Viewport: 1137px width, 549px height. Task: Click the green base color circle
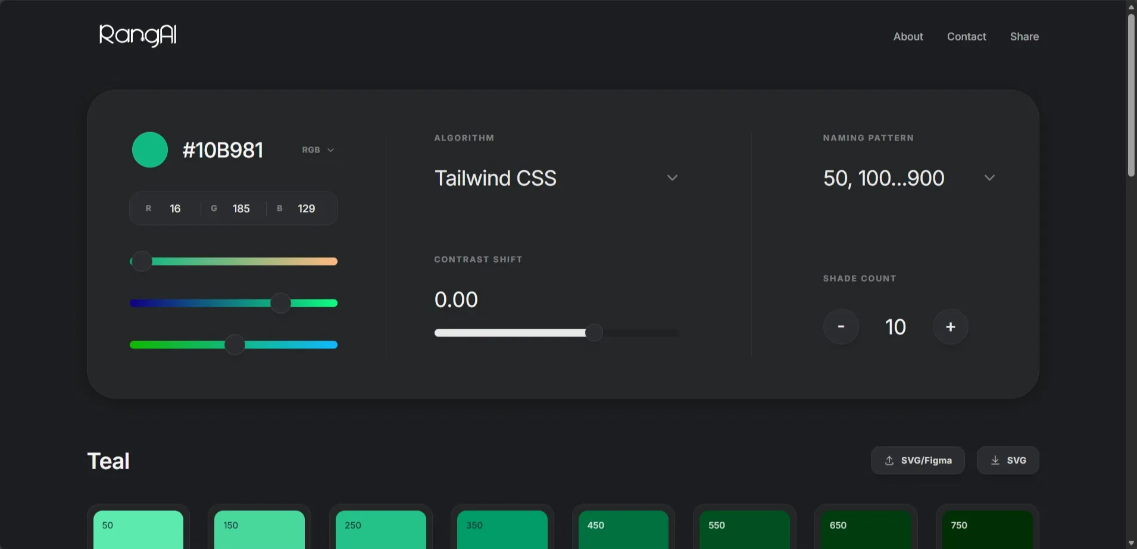click(x=149, y=150)
